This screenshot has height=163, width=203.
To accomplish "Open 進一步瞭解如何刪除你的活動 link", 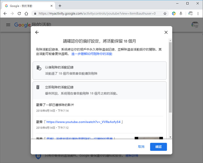I will point(92,54).
